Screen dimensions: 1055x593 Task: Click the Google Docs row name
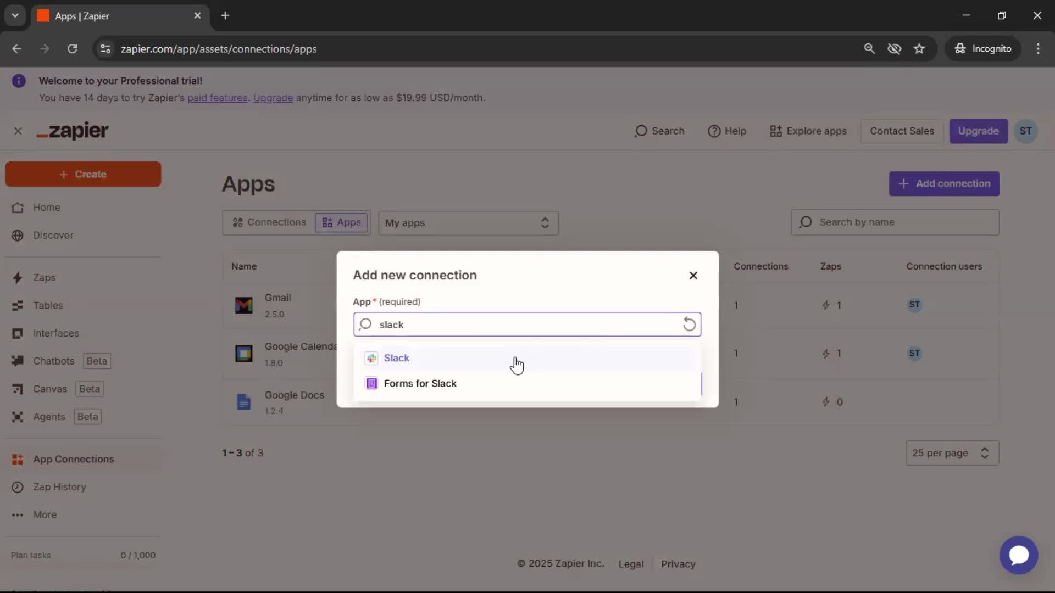pos(294,395)
